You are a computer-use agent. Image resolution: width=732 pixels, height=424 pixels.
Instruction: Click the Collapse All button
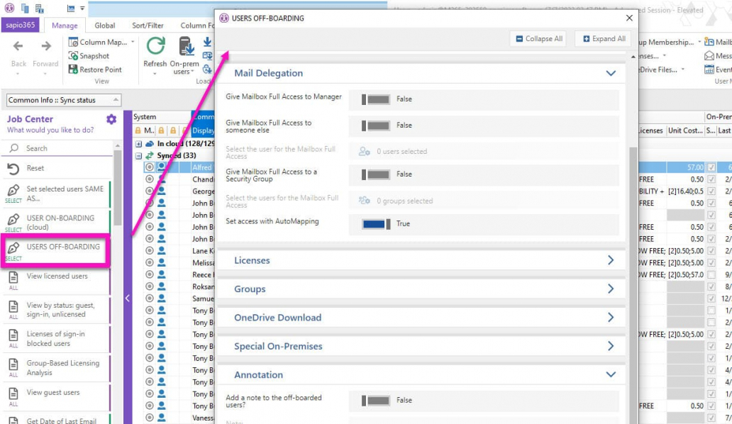(538, 39)
